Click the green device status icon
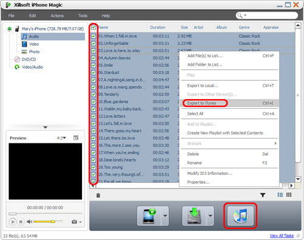The height and width of the screenshot is (240, 304). coord(9,29)
